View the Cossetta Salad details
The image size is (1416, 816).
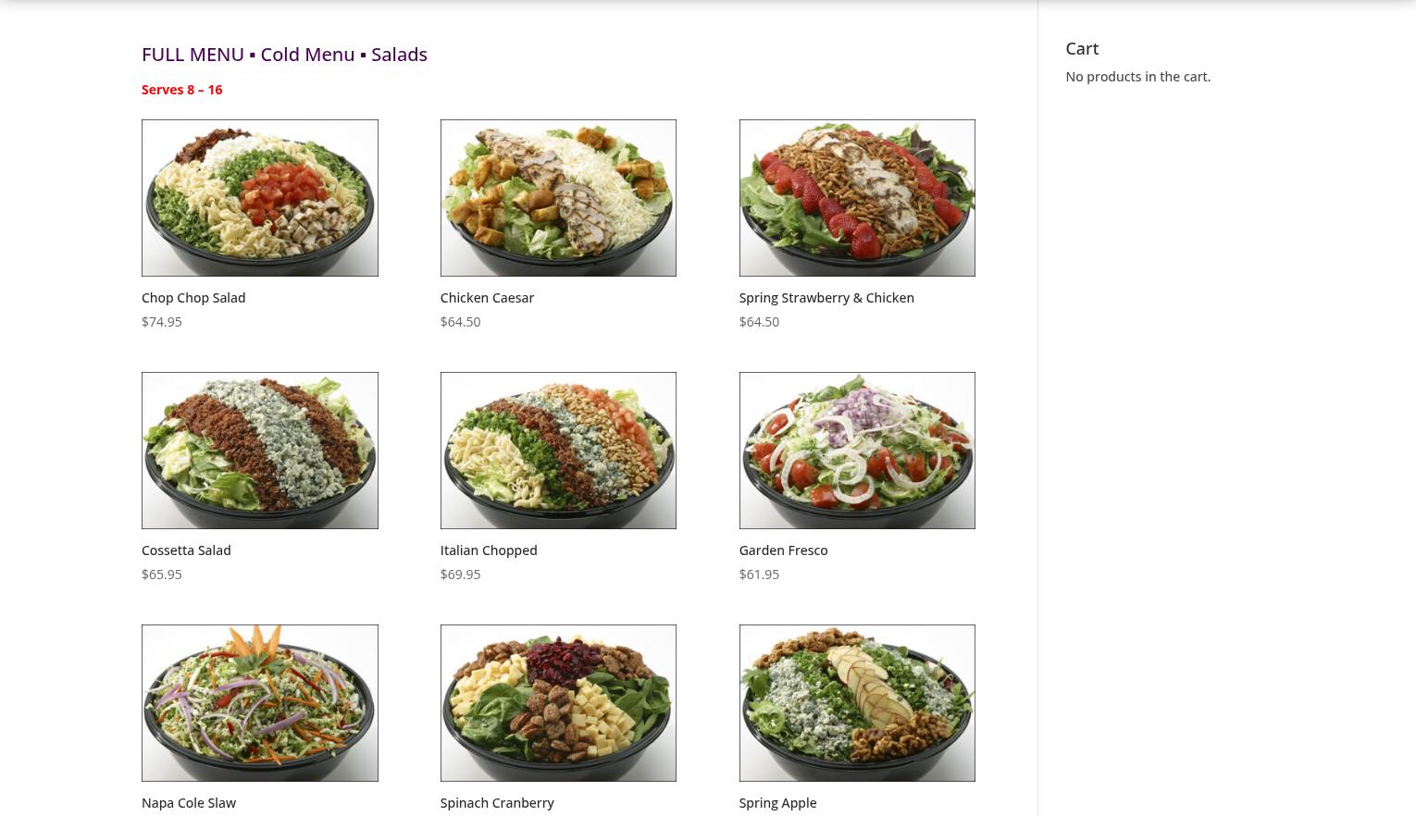click(x=186, y=550)
